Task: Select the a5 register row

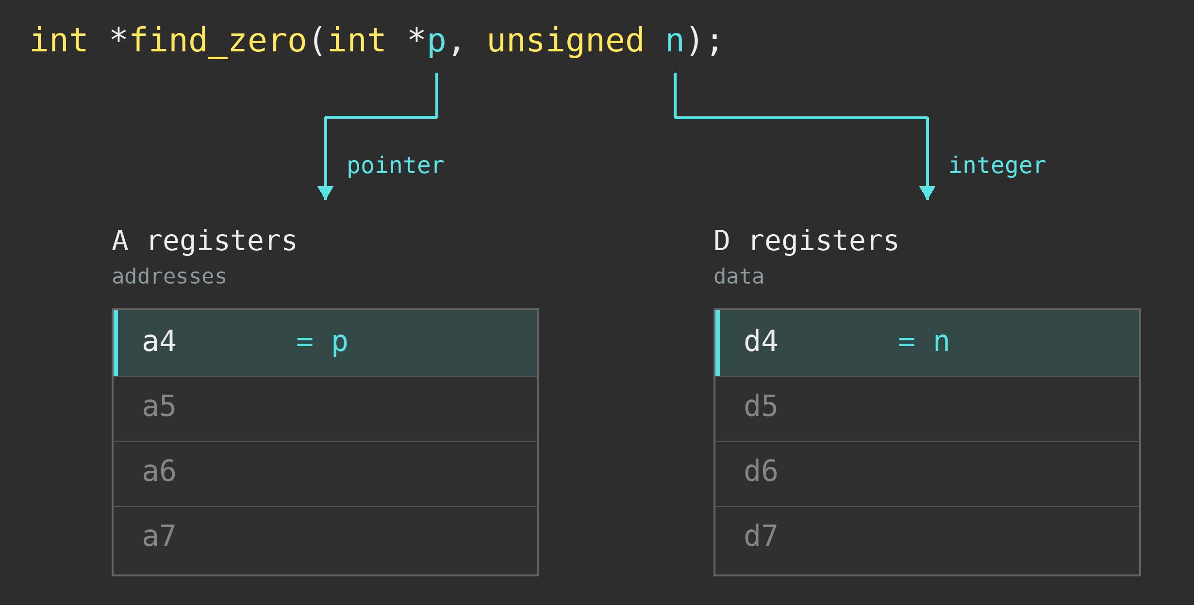Action: (326, 409)
